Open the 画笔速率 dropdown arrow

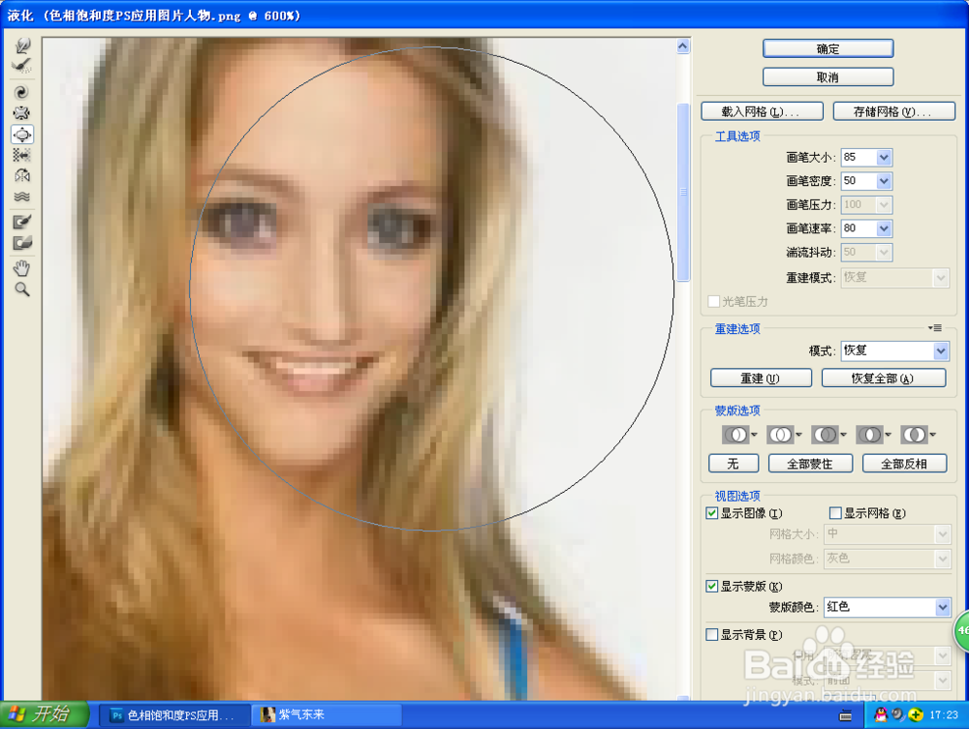[x=884, y=228]
